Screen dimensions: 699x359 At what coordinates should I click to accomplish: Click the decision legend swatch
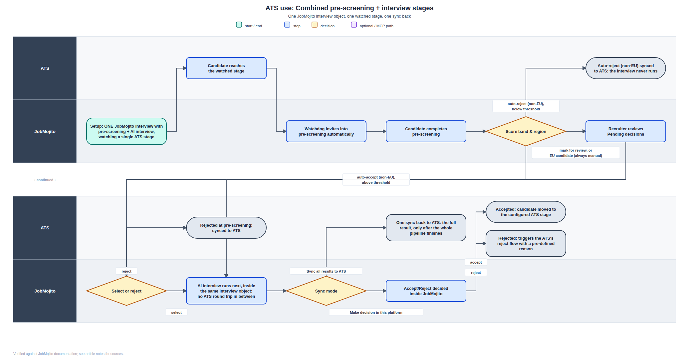coord(315,25)
